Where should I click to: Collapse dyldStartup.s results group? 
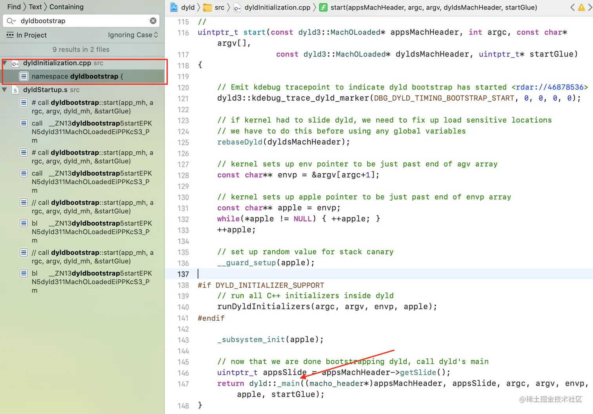[x=5, y=90]
